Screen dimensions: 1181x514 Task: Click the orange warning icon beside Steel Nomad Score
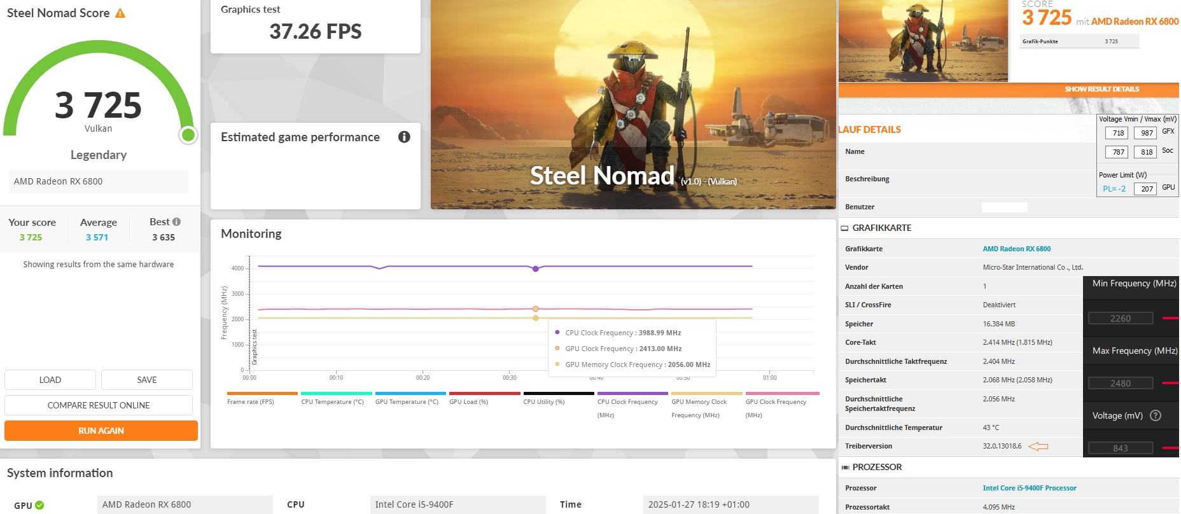(x=120, y=13)
